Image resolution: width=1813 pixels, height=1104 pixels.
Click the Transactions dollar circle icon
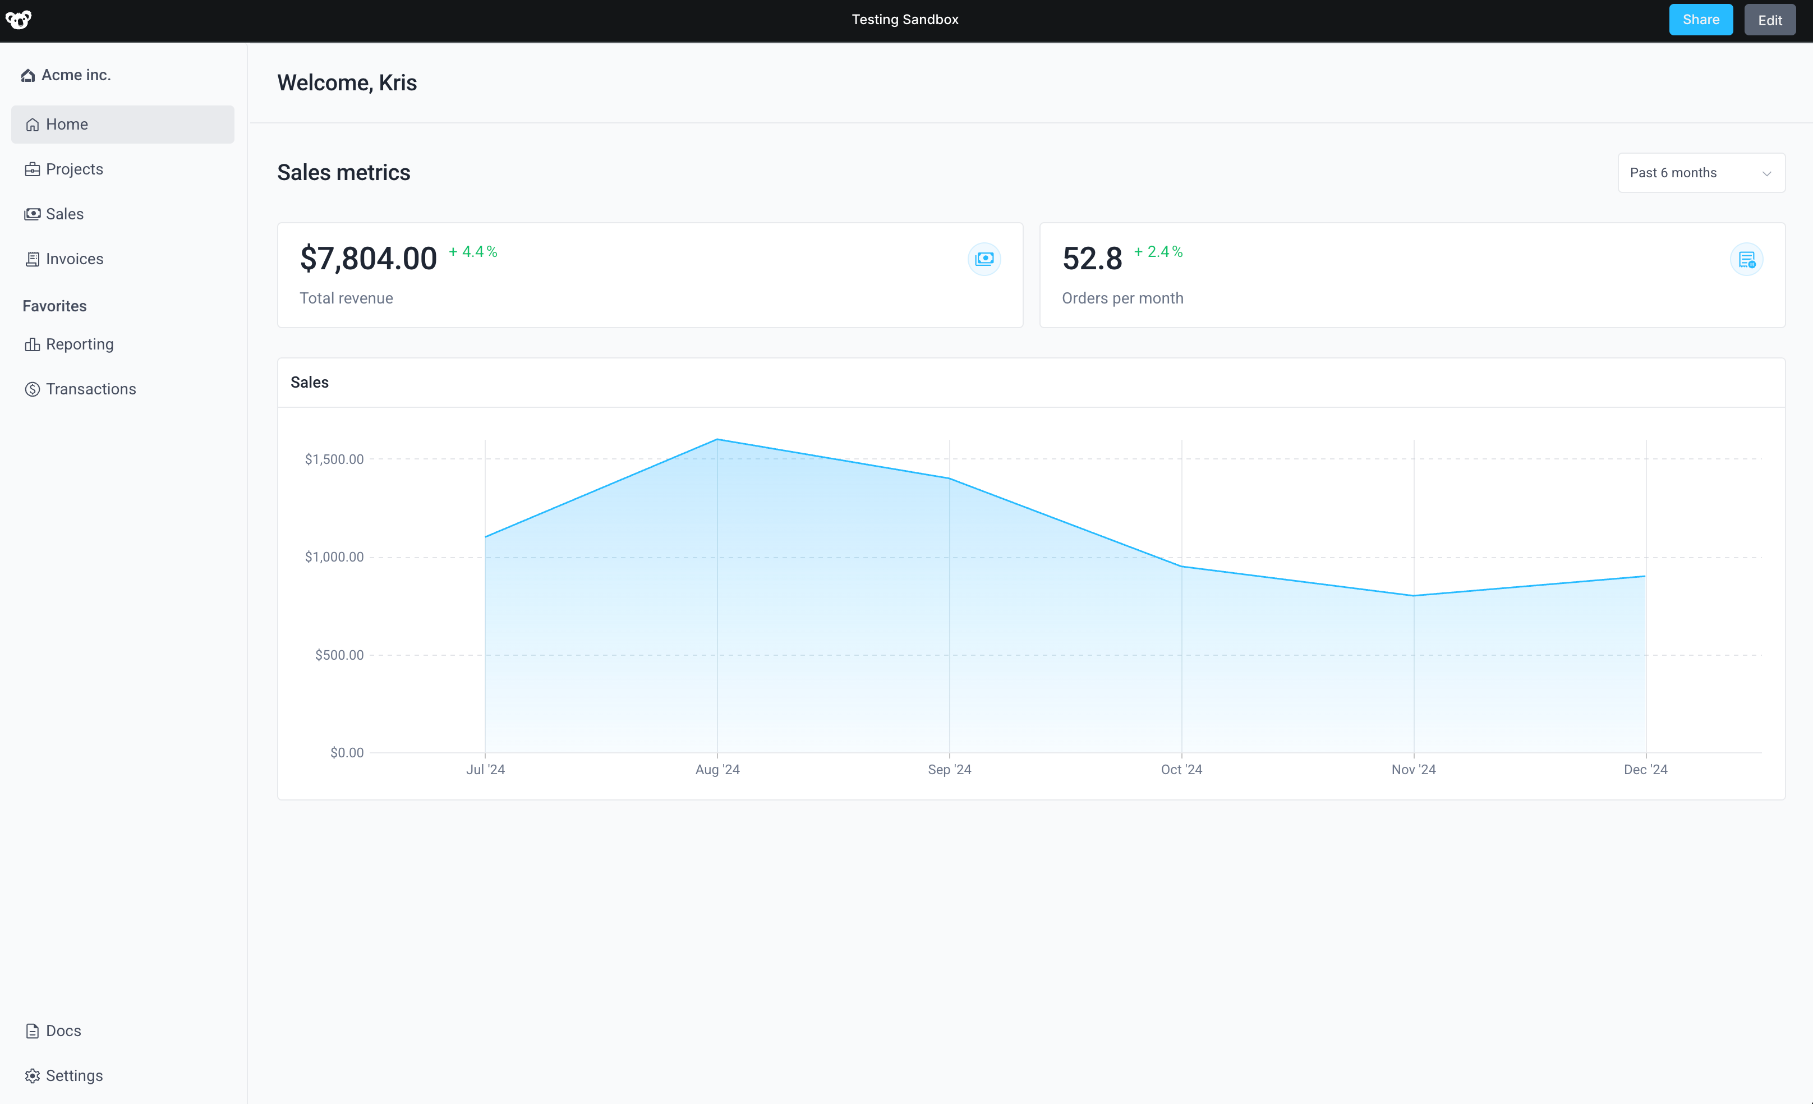pyautogui.click(x=33, y=389)
